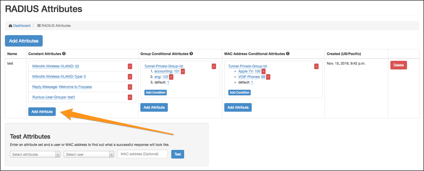Add Attribute under Constant Attributes column
This screenshot has width=424, height=171.
click(42, 112)
